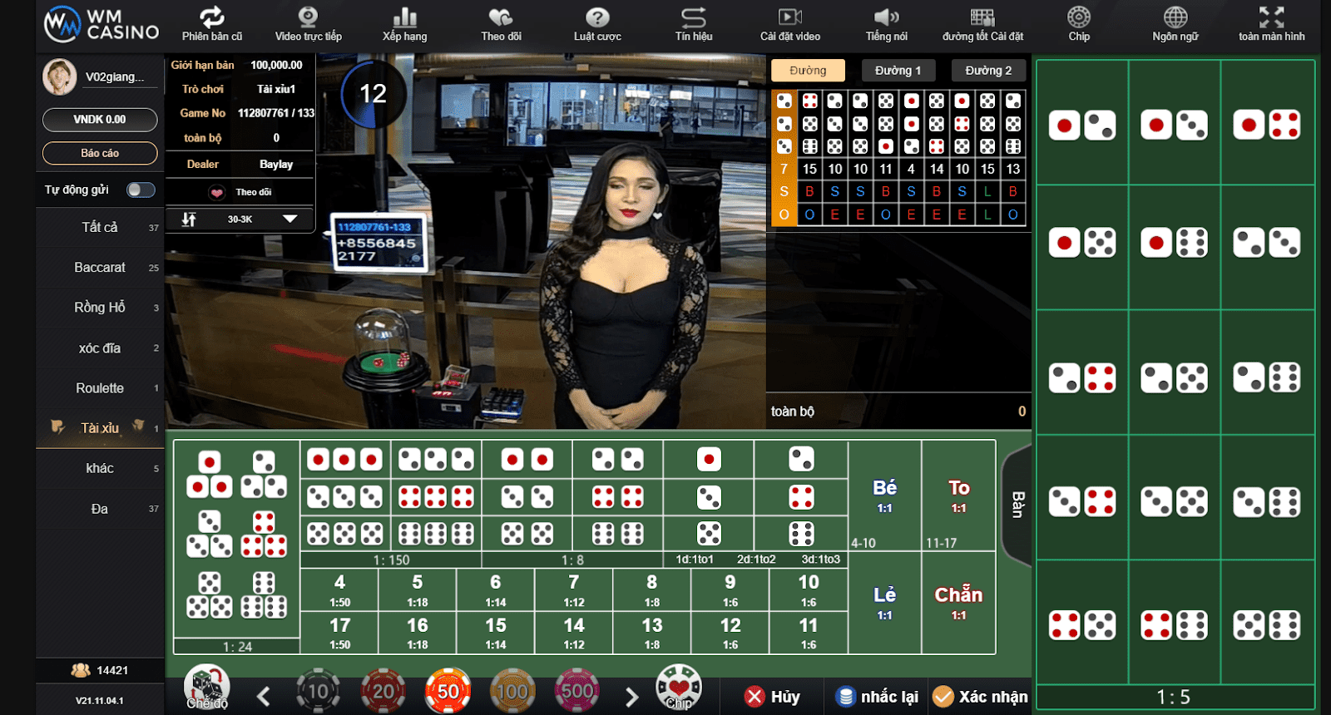Screen dimensions: 1331x715
Task: Select the 100 chip
Action: point(512,691)
